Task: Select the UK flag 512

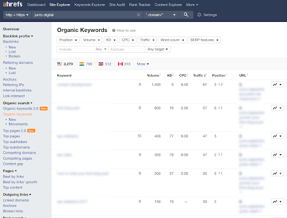Action: (x=105, y=64)
